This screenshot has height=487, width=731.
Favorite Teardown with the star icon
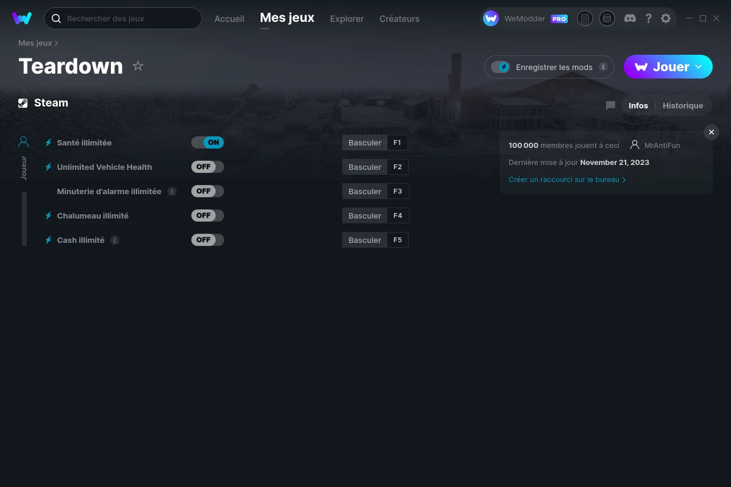click(138, 66)
